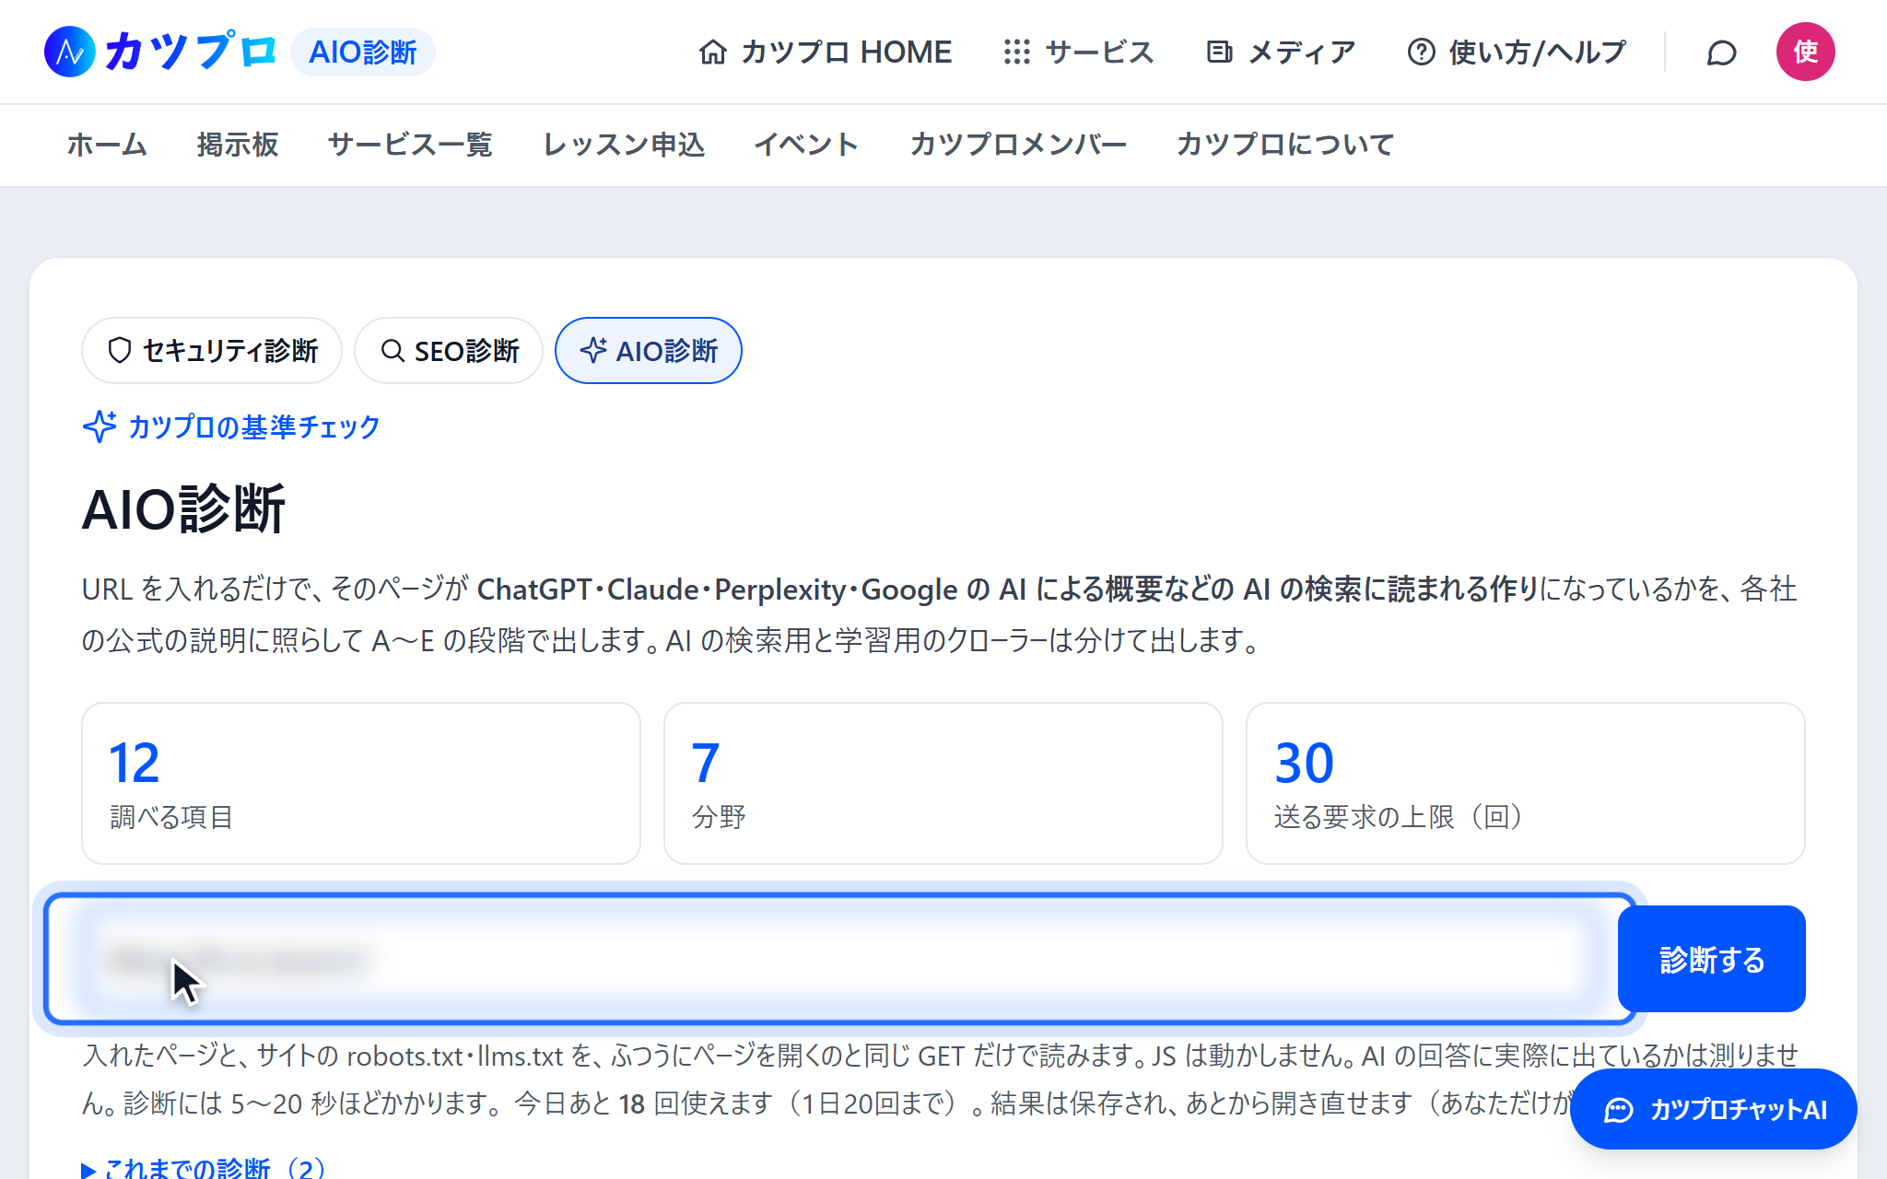The width and height of the screenshot is (1887, 1179).
Task: Go to the ホーム menu item
Action: (107, 145)
